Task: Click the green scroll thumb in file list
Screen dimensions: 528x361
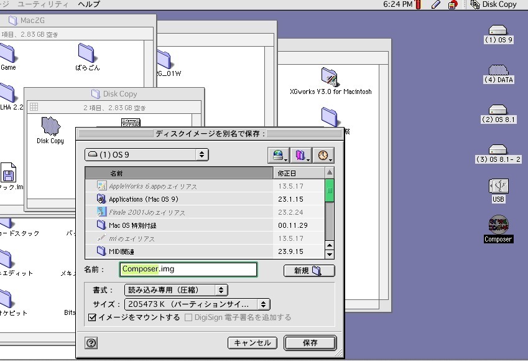Action: (x=330, y=191)
